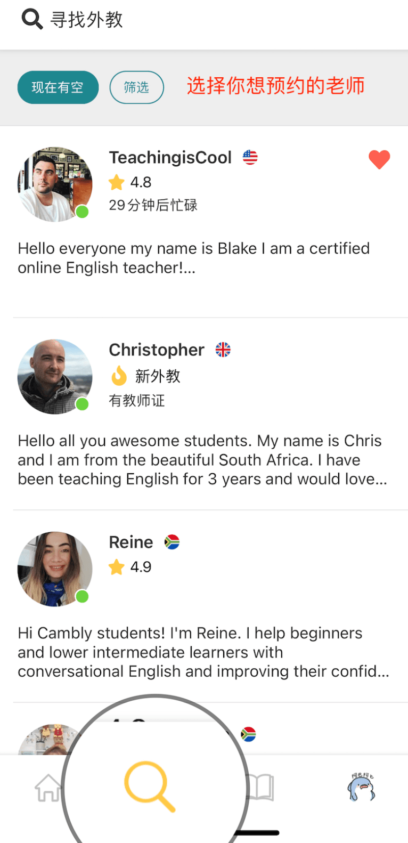
Task: Tap the US flag next to TeachingisCool
Action: click(250, 157)
